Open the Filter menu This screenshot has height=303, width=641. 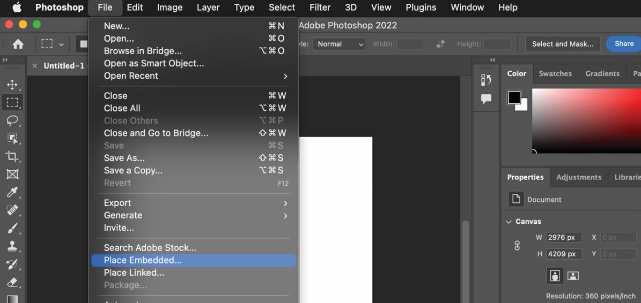(x=320, y=7)
